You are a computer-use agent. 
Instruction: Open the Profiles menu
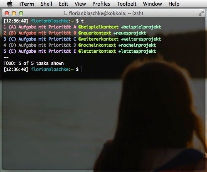pos(101,4)
